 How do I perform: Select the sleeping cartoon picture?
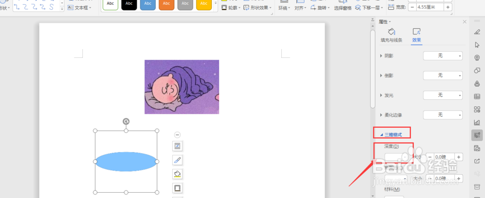click(182, 87)
